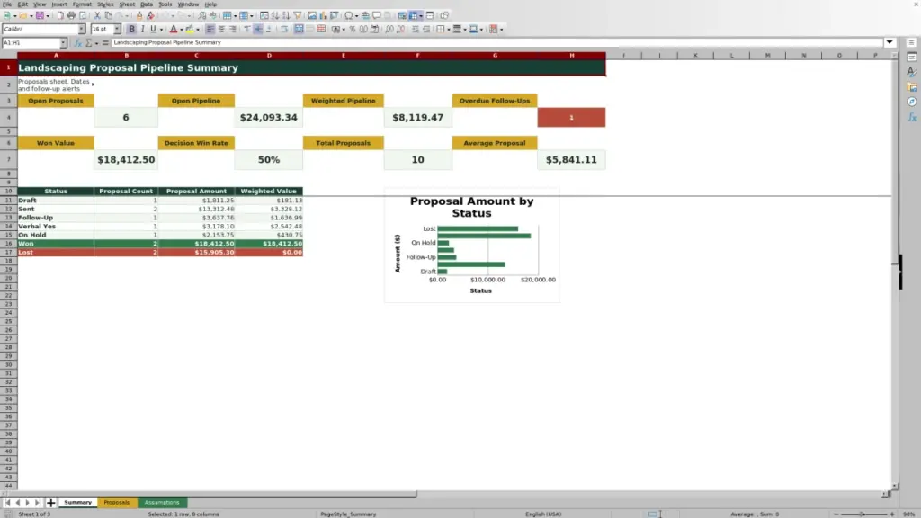Viewport: 921px width, 518px height.
Task: Switch to the Proposals sheet tab
Action: click(x=116, y=502)
